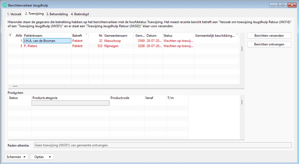Click the Berichten ontvangen button
The image size is (299, 164).
click(x=269, y=44)
